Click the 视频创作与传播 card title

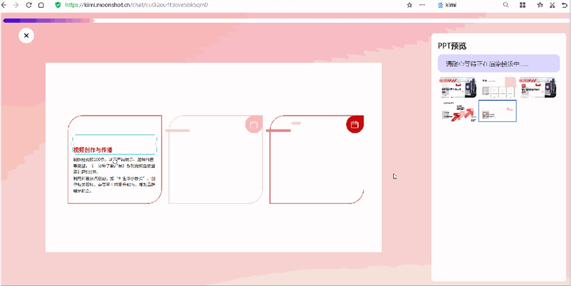(93, 150)
